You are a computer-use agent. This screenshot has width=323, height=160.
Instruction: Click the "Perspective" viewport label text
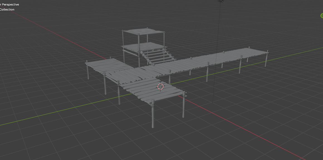coord(10,4)
